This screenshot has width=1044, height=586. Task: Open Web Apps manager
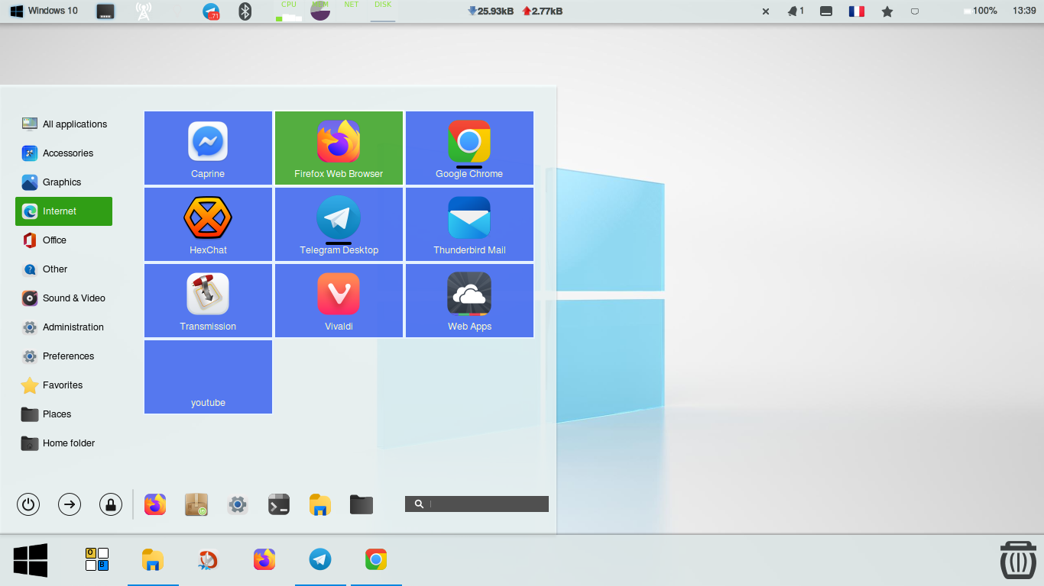click(469, 301)
